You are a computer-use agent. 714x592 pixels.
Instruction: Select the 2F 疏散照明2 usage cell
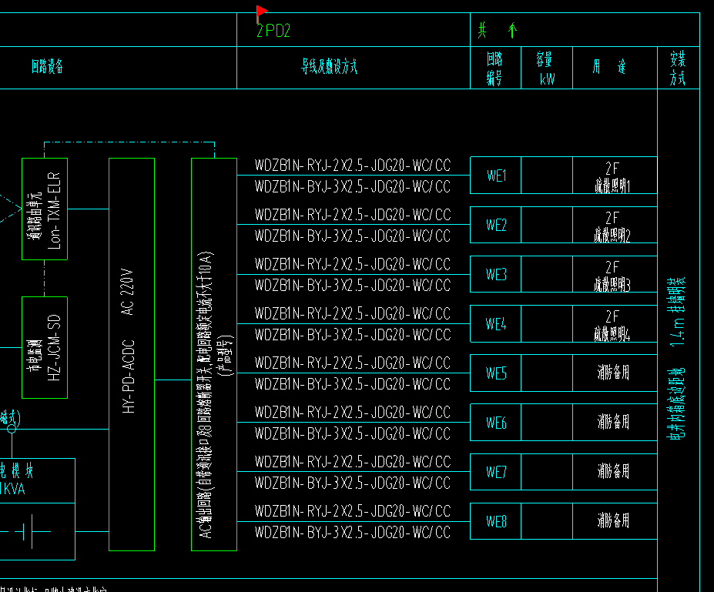(x=615, y=225)
